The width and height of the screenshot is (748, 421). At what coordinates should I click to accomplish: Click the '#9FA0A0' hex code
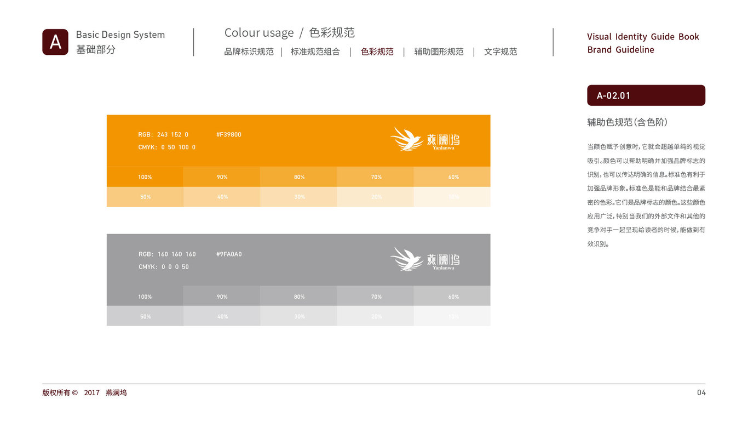[229, 254]
